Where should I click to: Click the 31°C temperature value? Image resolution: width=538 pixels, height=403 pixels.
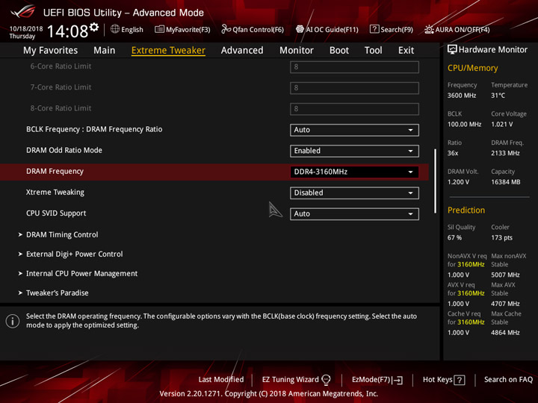pos(498,96)
